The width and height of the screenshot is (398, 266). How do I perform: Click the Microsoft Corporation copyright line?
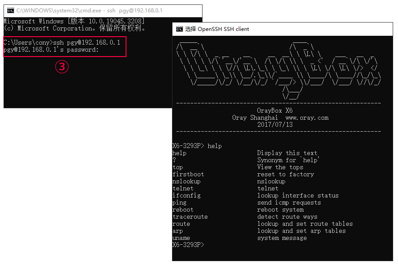[75, 28]
